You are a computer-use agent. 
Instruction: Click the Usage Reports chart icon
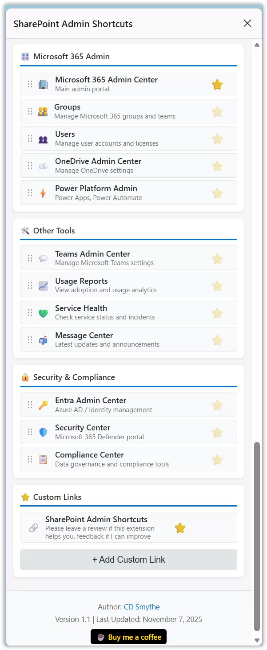[43, 285]
